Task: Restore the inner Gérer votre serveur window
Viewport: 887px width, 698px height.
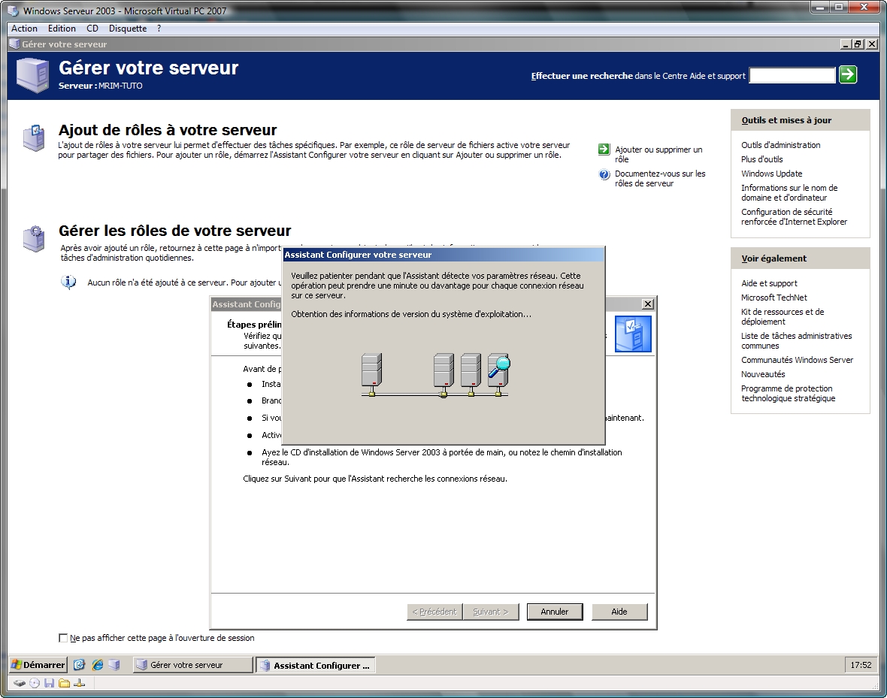Action: (x=858, y=44)
